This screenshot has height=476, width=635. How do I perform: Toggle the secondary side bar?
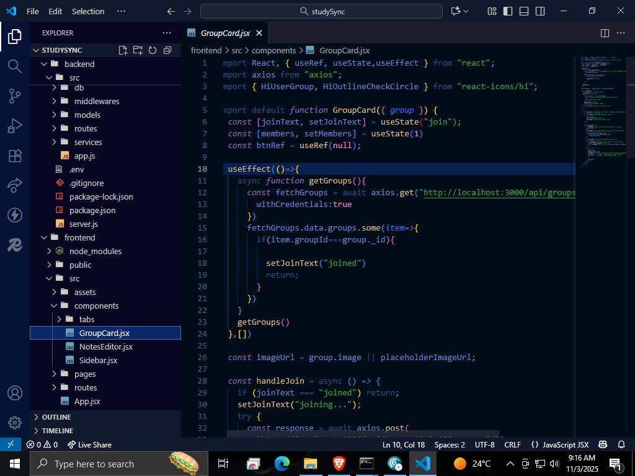click(x=540, y=11)
